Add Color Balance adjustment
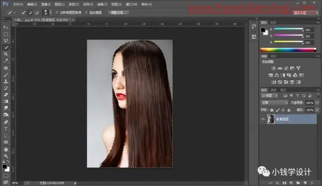This screenshot has height=186, width=322. point(277,75)
